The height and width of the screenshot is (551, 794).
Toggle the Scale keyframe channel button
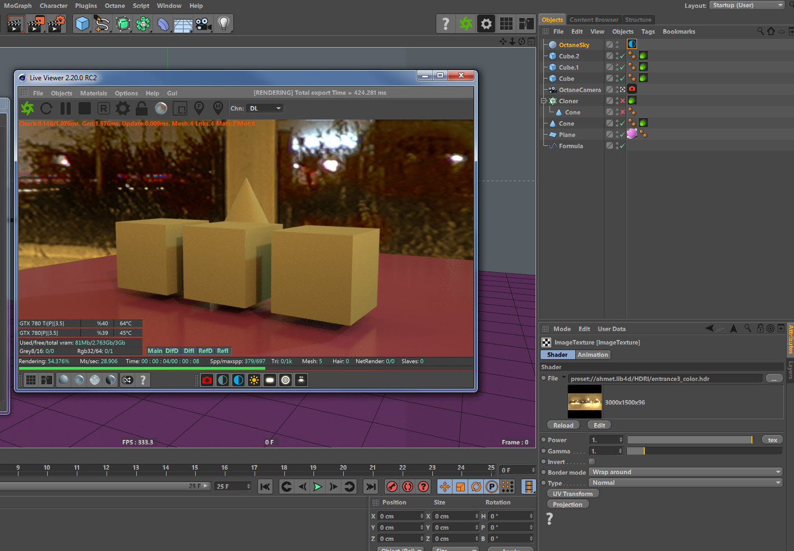(x=460, y=486)
